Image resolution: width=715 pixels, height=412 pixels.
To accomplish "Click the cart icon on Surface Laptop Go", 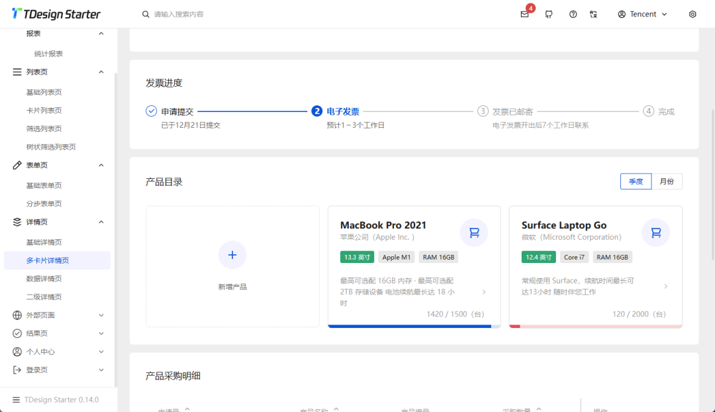I will pyautogui.click(x=655, y=232).
